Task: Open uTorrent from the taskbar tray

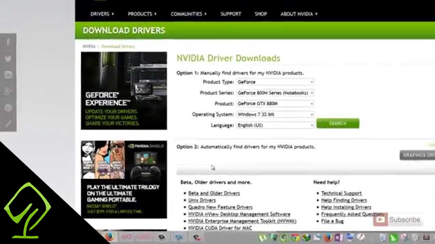Action: [x=262, y=238]
